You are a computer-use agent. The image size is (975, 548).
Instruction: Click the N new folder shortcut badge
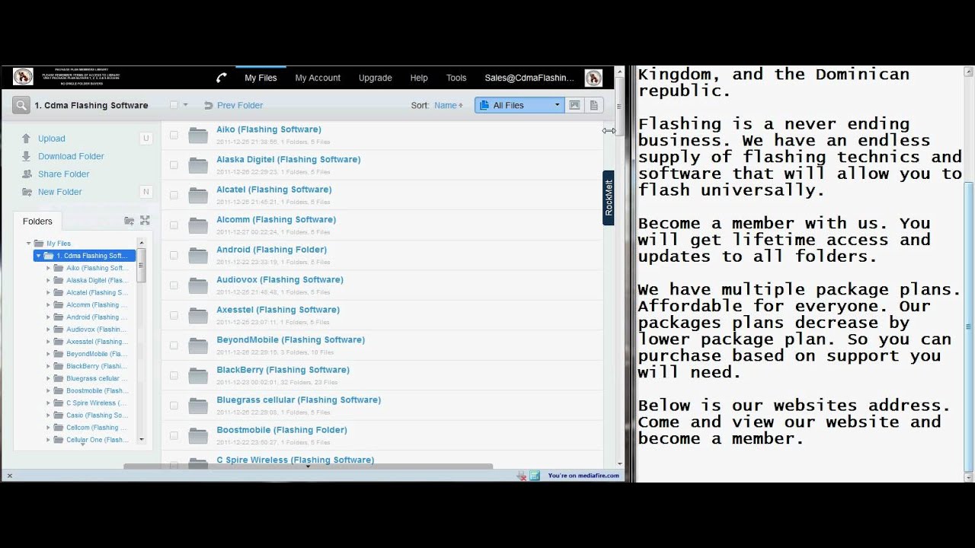point(145,192)
